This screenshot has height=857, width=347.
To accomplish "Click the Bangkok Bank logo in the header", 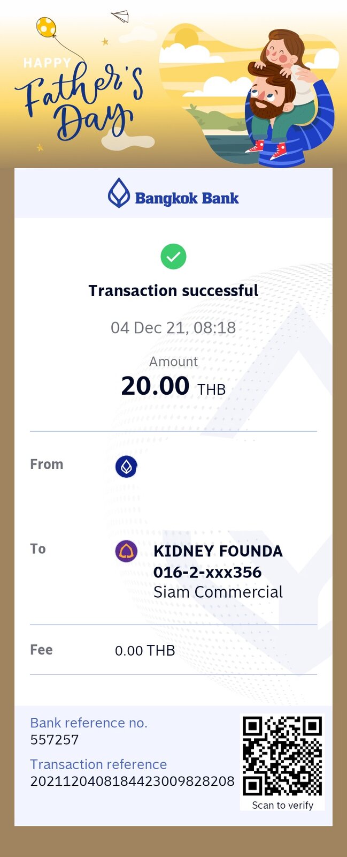I will click(x=173, y=193).
